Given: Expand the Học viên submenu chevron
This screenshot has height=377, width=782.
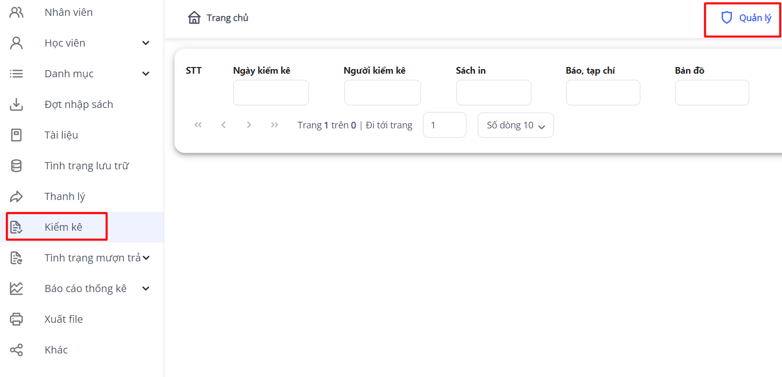Looking at the screenshot, I should 146,43.
